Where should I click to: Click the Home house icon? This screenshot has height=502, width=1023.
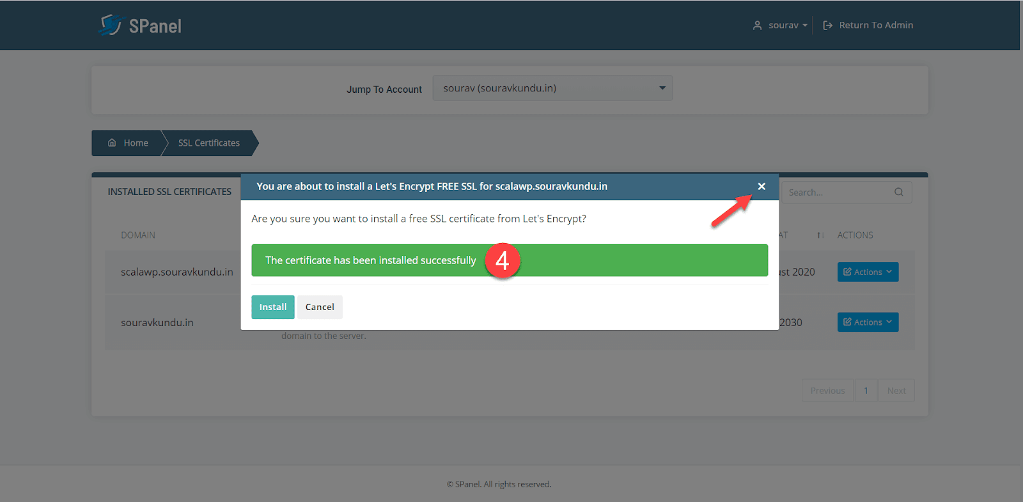pos(112,143)
